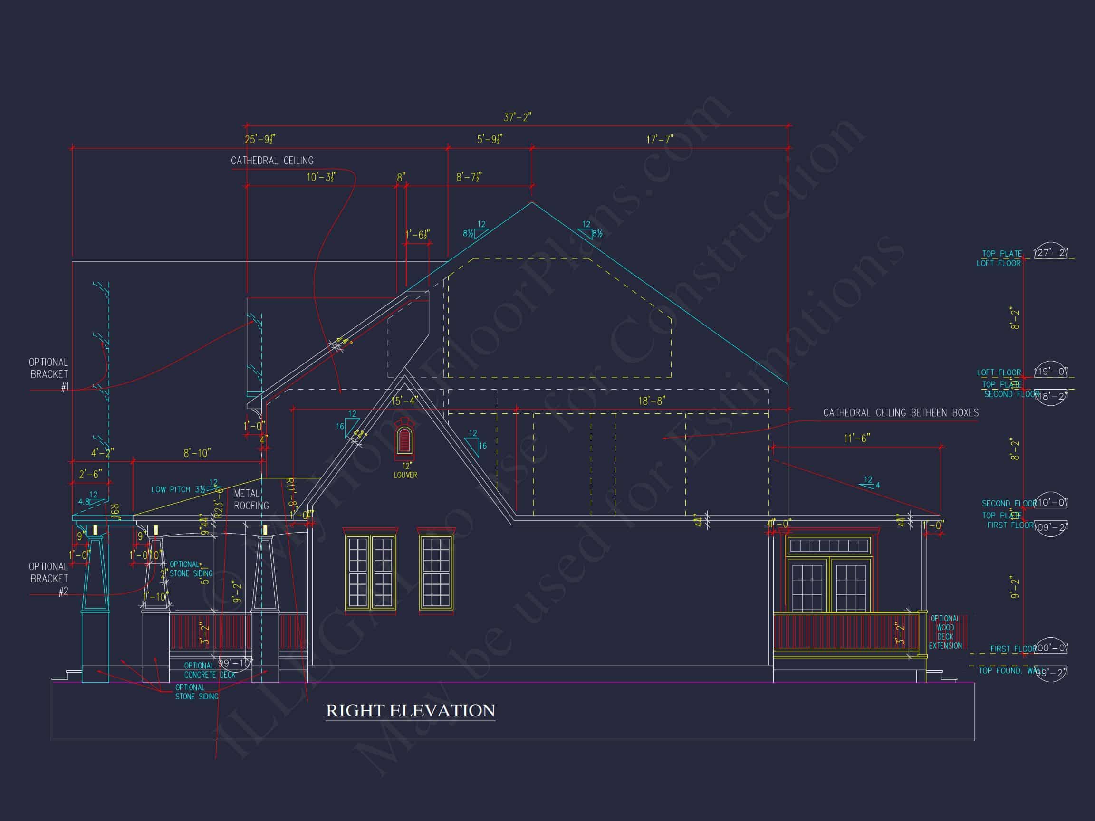
Task: Select the right 8½ roof pitch triangle
Action: pyautogui.click(x=586, y=233)
